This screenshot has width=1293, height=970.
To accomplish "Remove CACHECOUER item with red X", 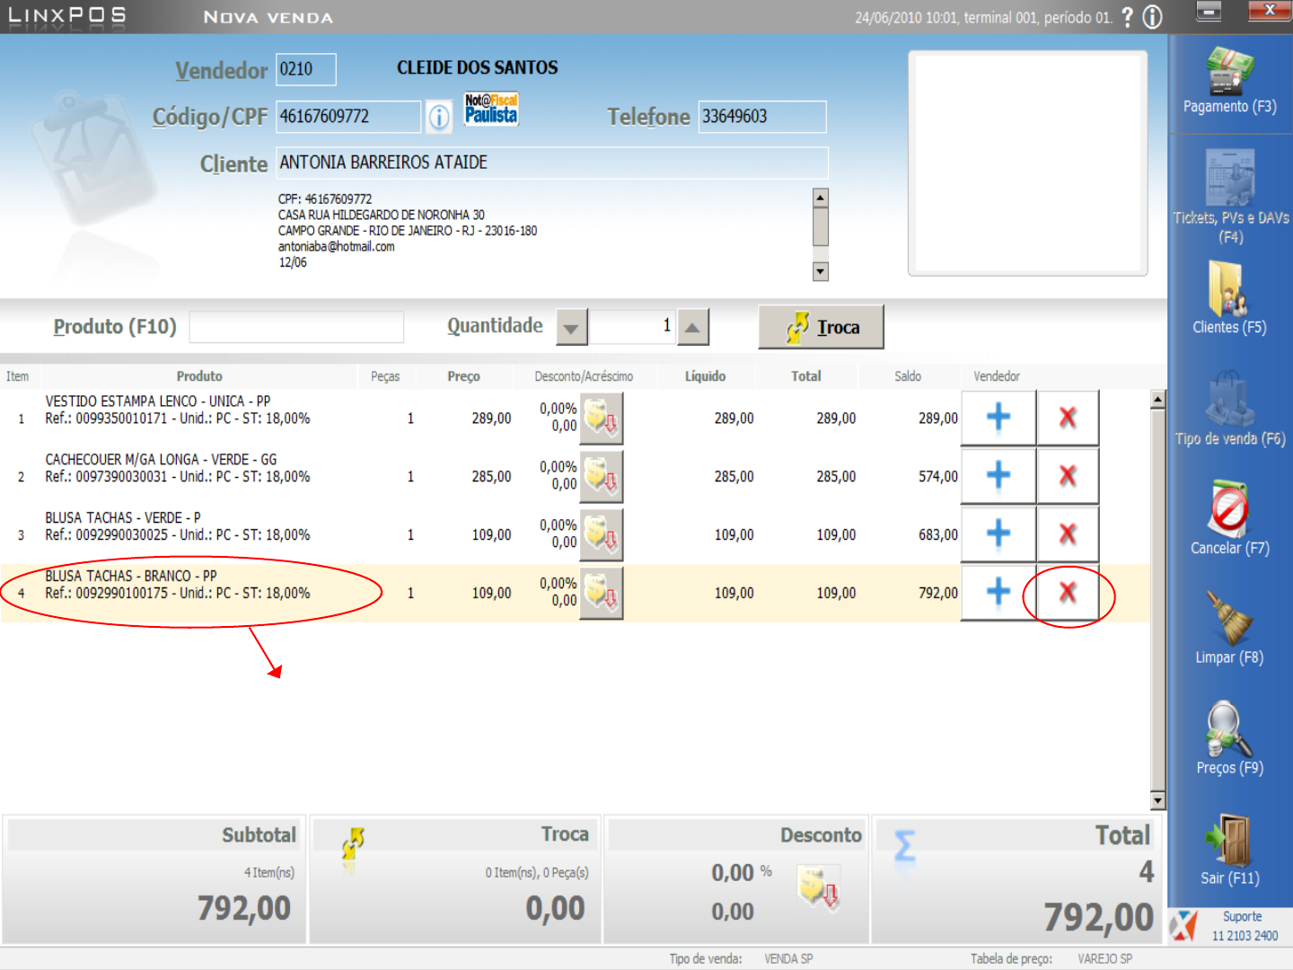I will 1068,476.
